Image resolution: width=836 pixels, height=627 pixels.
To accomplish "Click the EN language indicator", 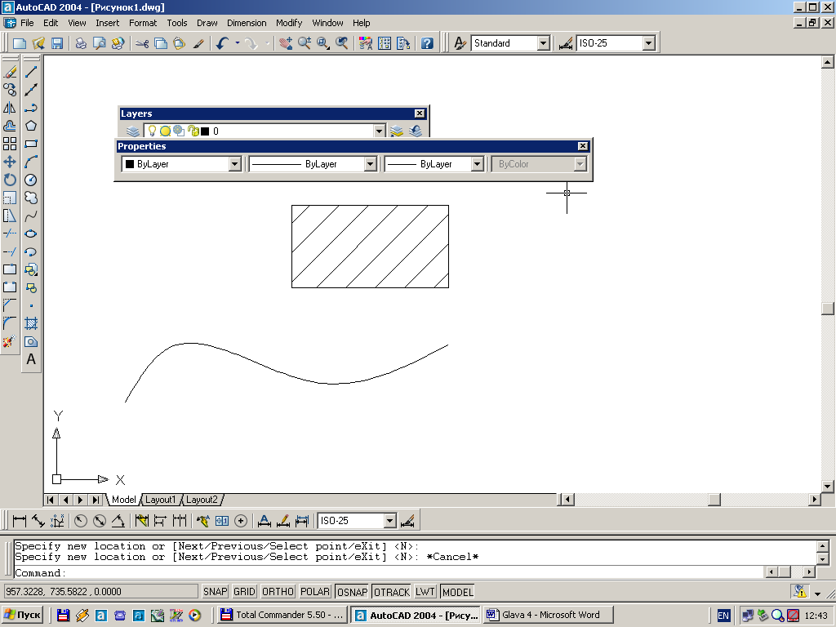I will click(723, 616).
